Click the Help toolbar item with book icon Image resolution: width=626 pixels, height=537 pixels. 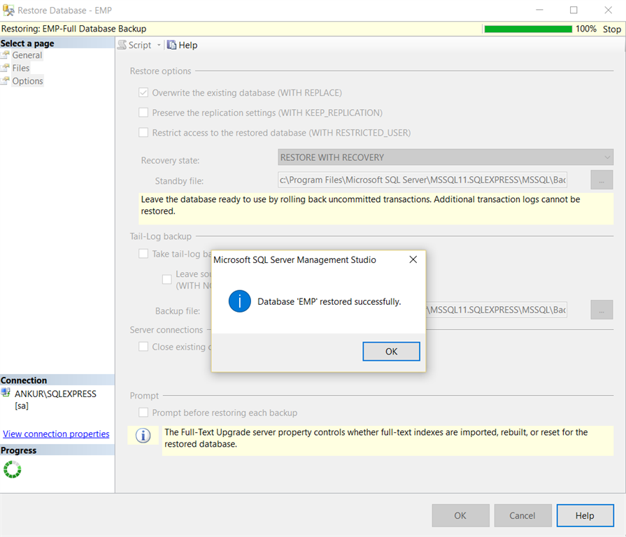[182, 45]
